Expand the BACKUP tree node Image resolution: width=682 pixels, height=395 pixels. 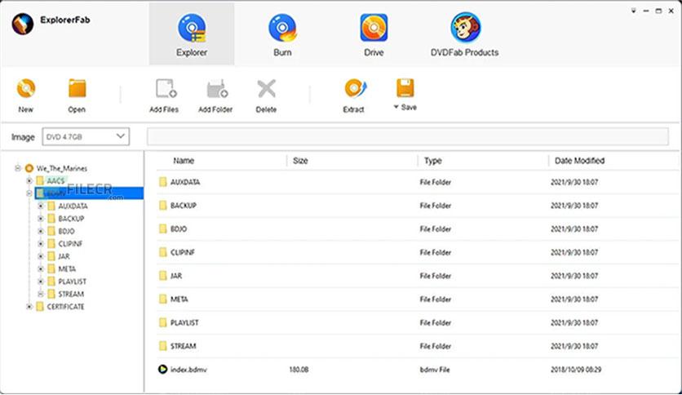coord(41,219)
